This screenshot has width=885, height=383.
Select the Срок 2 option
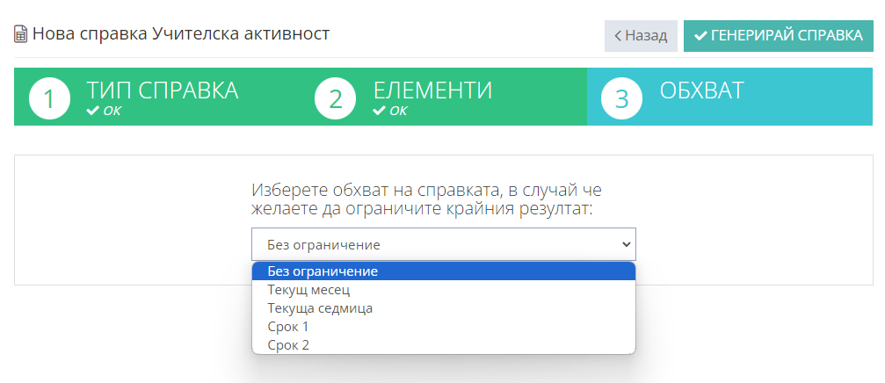443,345
